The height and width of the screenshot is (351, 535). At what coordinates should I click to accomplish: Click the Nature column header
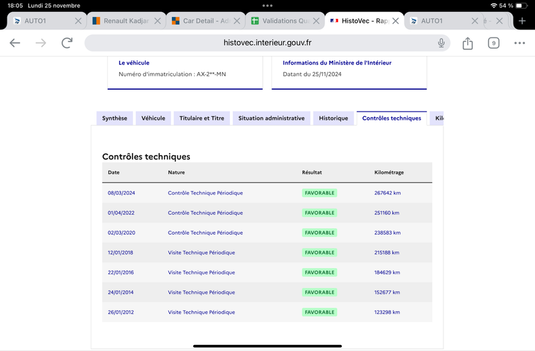click(176, 172)
